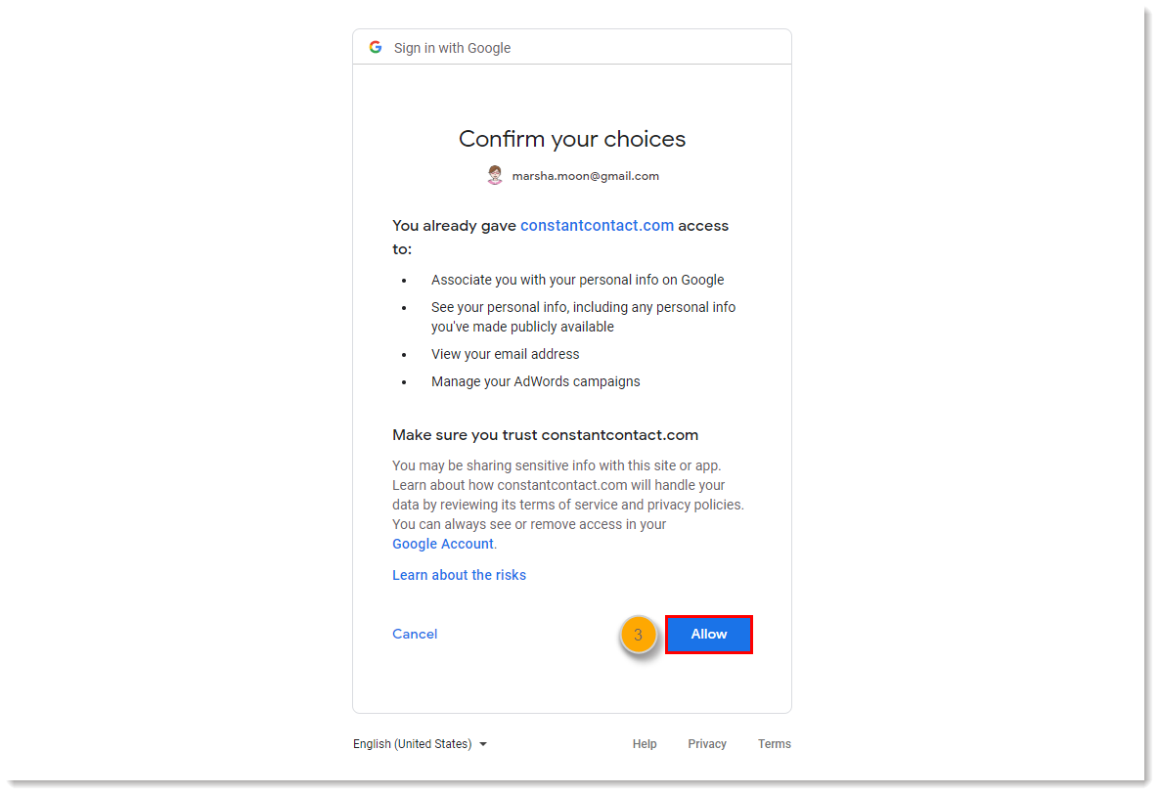Select the View your email address item

click(506, 354)
